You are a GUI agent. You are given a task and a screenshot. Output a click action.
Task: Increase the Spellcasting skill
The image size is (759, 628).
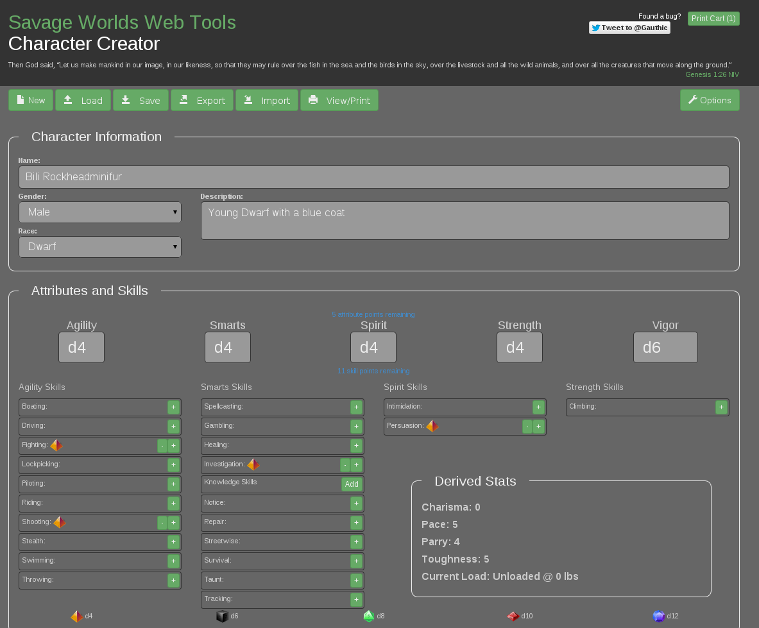click(356, 407)
